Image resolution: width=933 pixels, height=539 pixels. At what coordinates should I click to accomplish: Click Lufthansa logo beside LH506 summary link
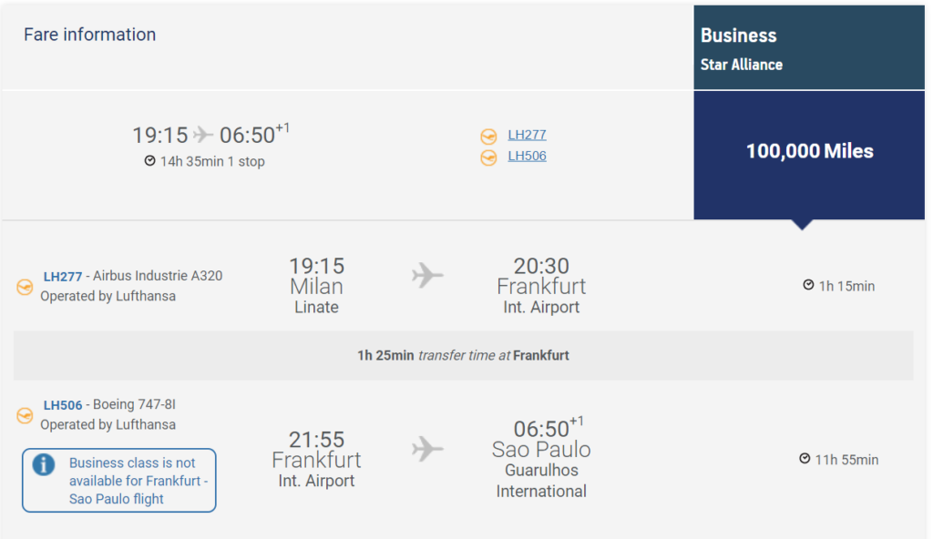coord(488,158)
